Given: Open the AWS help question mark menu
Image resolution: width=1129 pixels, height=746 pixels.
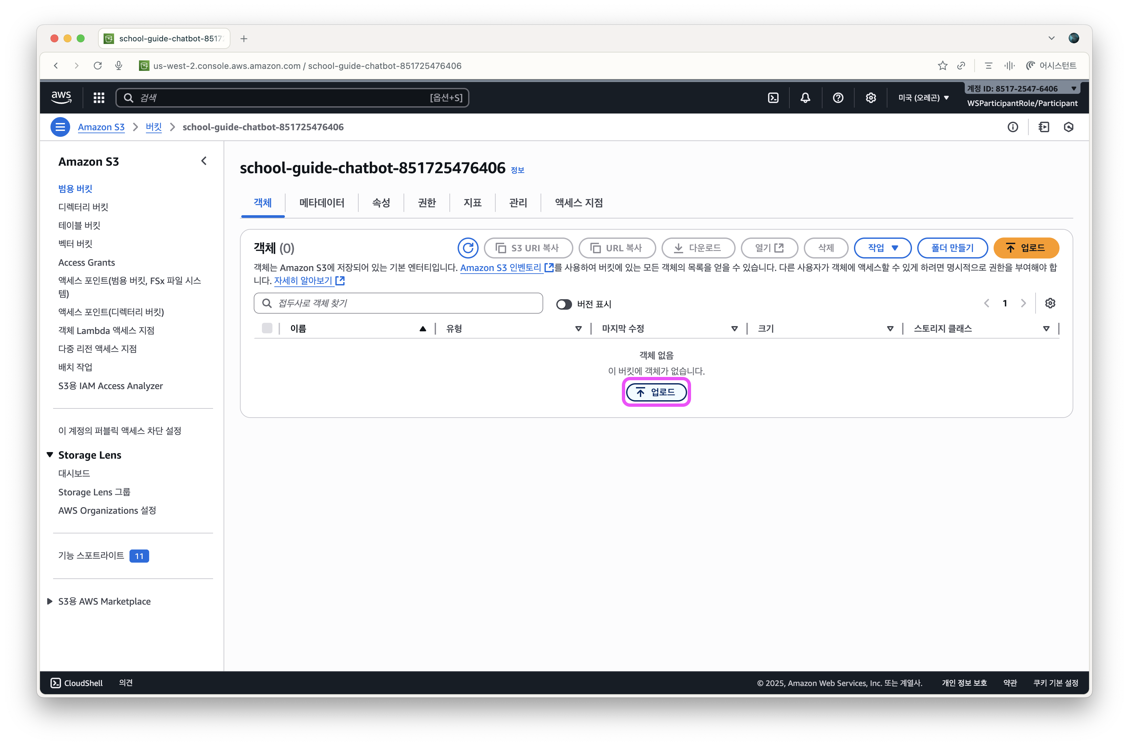Looking at the screenshot, I should [x=838, y=97].
